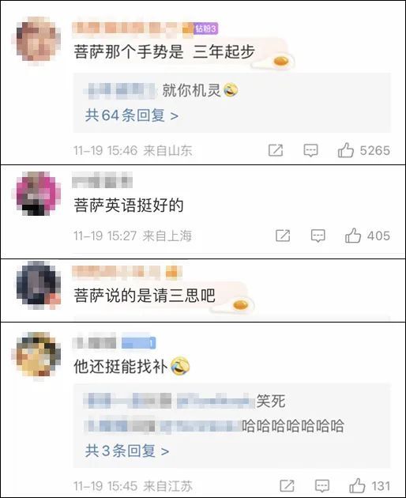Share the 菩萨英语挺好的 comment
406x498 pixels.
tap(283, 236)
